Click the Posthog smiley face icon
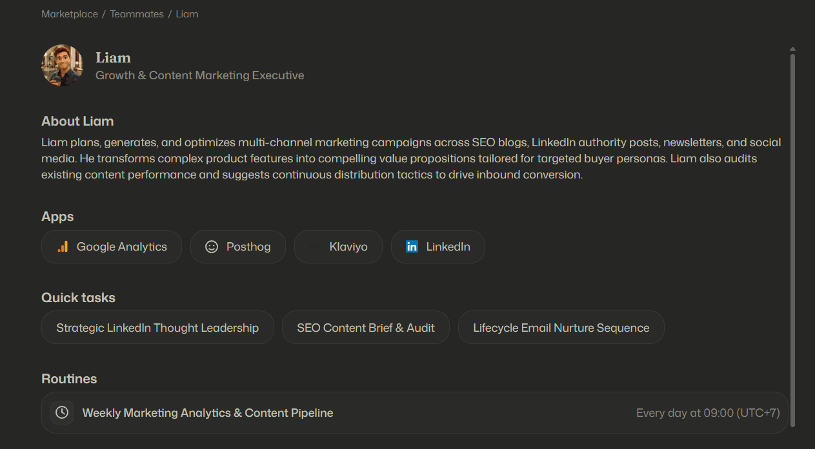The height and width of the screenshot is (449, 815). (212, 247)
